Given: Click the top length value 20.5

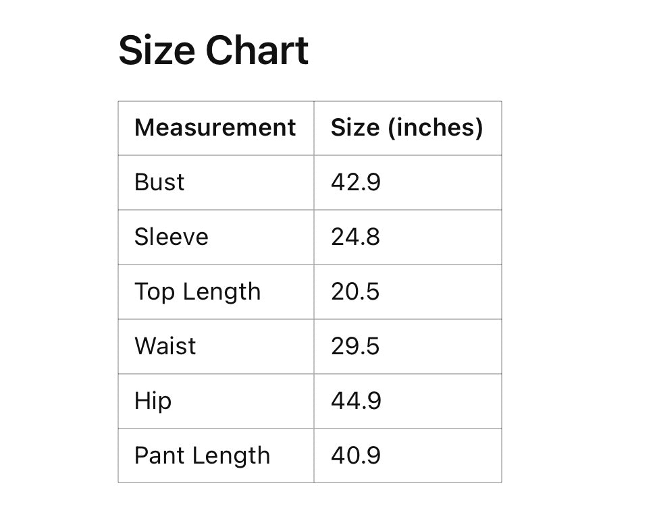Looking at the screenshot, I should coord(356,292).
